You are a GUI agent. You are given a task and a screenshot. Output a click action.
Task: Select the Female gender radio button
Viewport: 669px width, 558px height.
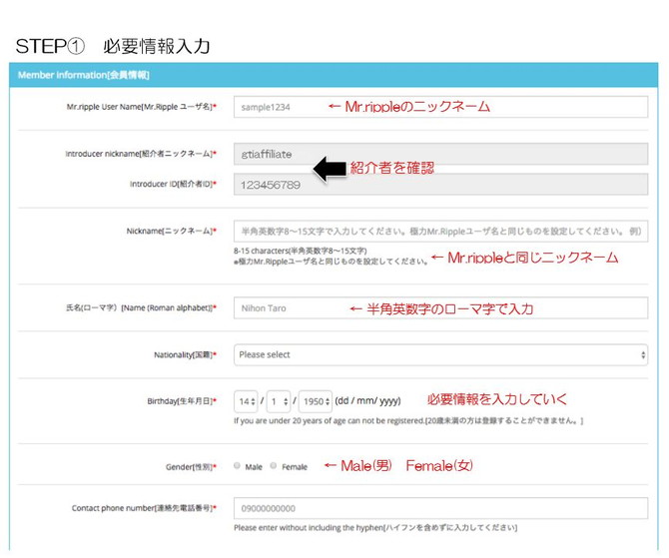(x=274, y=465)
